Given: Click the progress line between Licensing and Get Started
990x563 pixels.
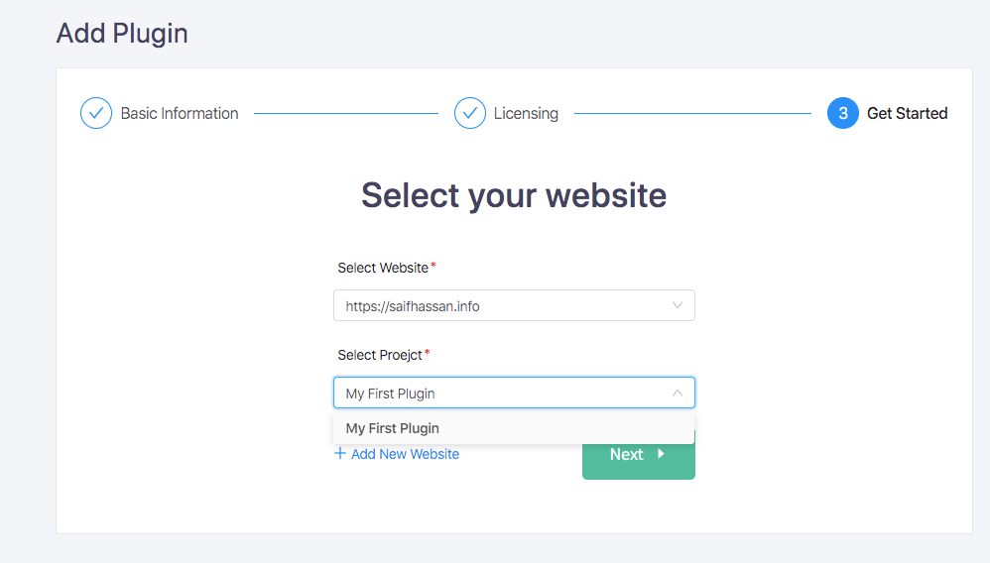Looking at the screenshot, I should [x=692, y=114].
